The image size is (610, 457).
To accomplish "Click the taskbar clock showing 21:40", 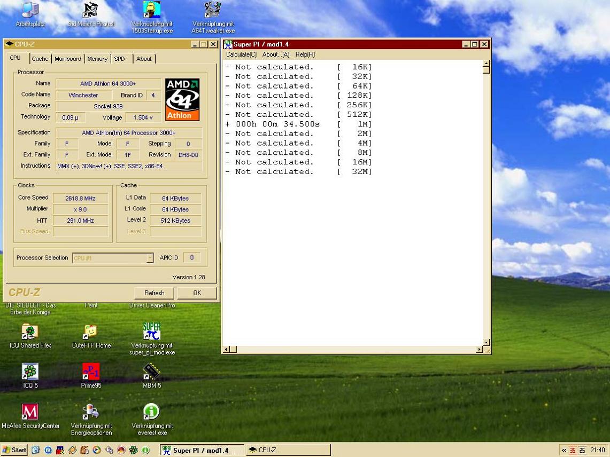I will tap(598, 451).
